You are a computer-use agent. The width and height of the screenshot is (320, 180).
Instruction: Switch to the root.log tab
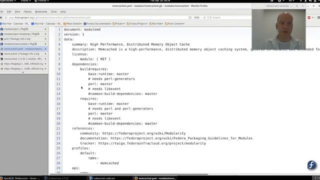tap(21, 69)
